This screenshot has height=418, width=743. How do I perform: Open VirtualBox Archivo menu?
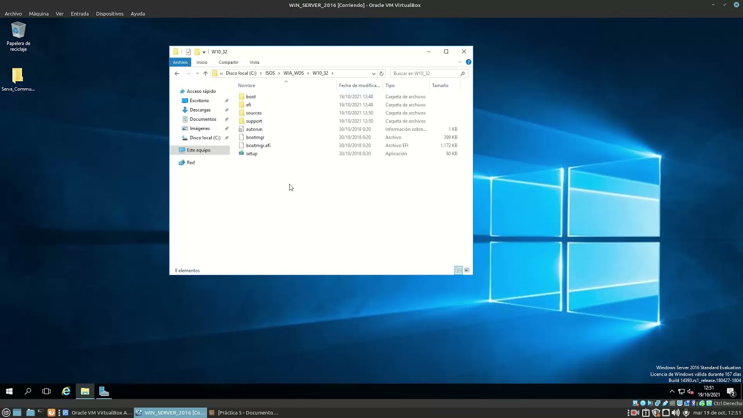coord(13,13)
